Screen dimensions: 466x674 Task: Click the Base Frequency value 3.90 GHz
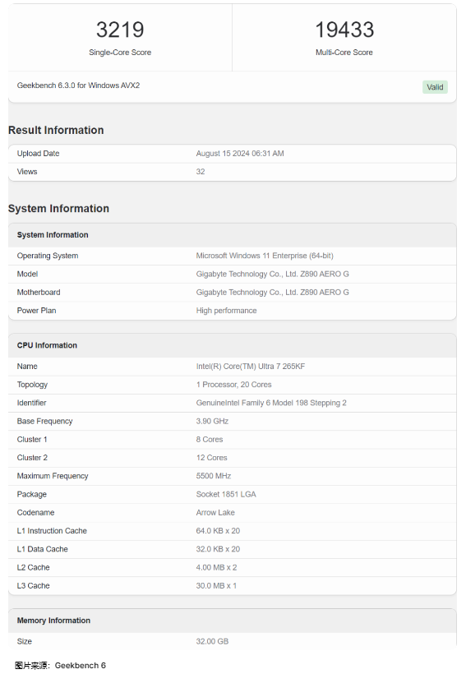click(212, 421)
